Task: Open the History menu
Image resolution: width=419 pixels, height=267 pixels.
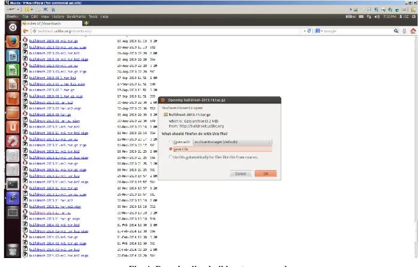Action: click(x=58, y=17)
